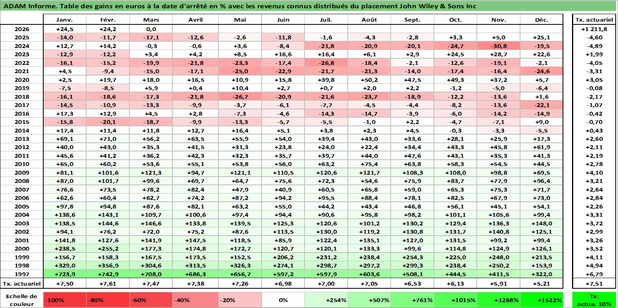Click the table title mentioning John Wiley & Sons Inc
This screenshot has height=308, width=618.
click(240, 6)
